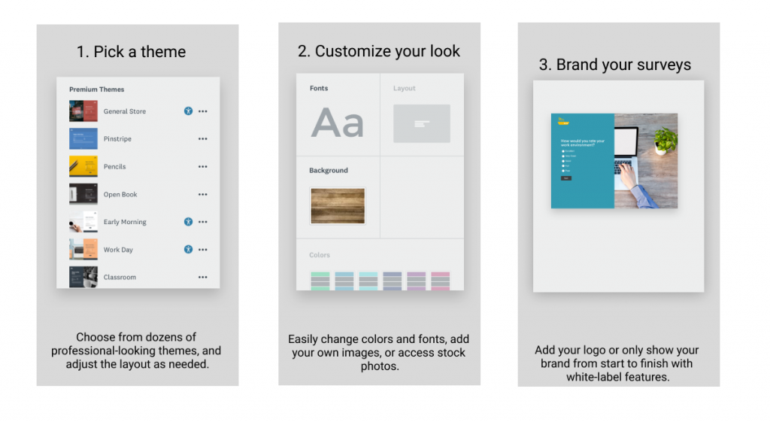Click the '3. Brand your surveys' heading

tap(615, 65)
